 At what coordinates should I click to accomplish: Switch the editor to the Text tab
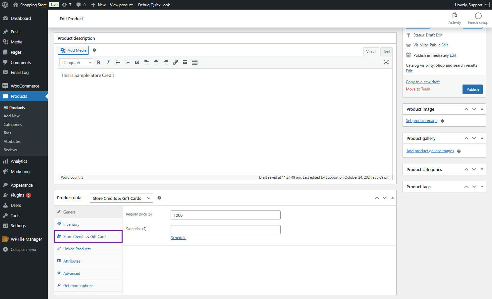(x=386, y=51)
